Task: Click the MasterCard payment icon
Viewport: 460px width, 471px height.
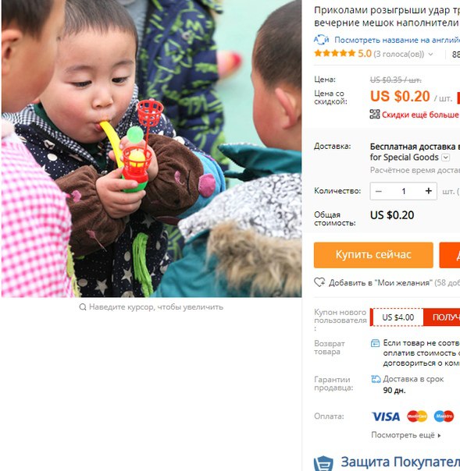Action: tap(417, 416)
